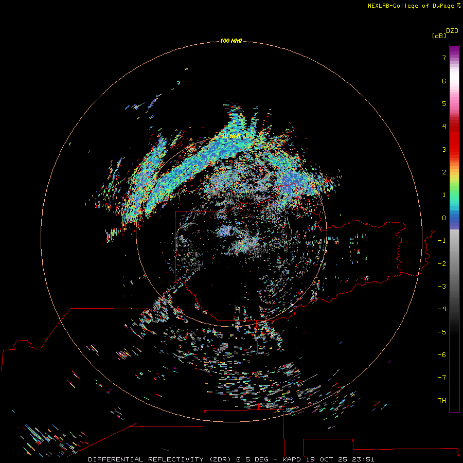Click the -3 value on color scale
This screenshot has height=463, width=463.
click(442, 287)
